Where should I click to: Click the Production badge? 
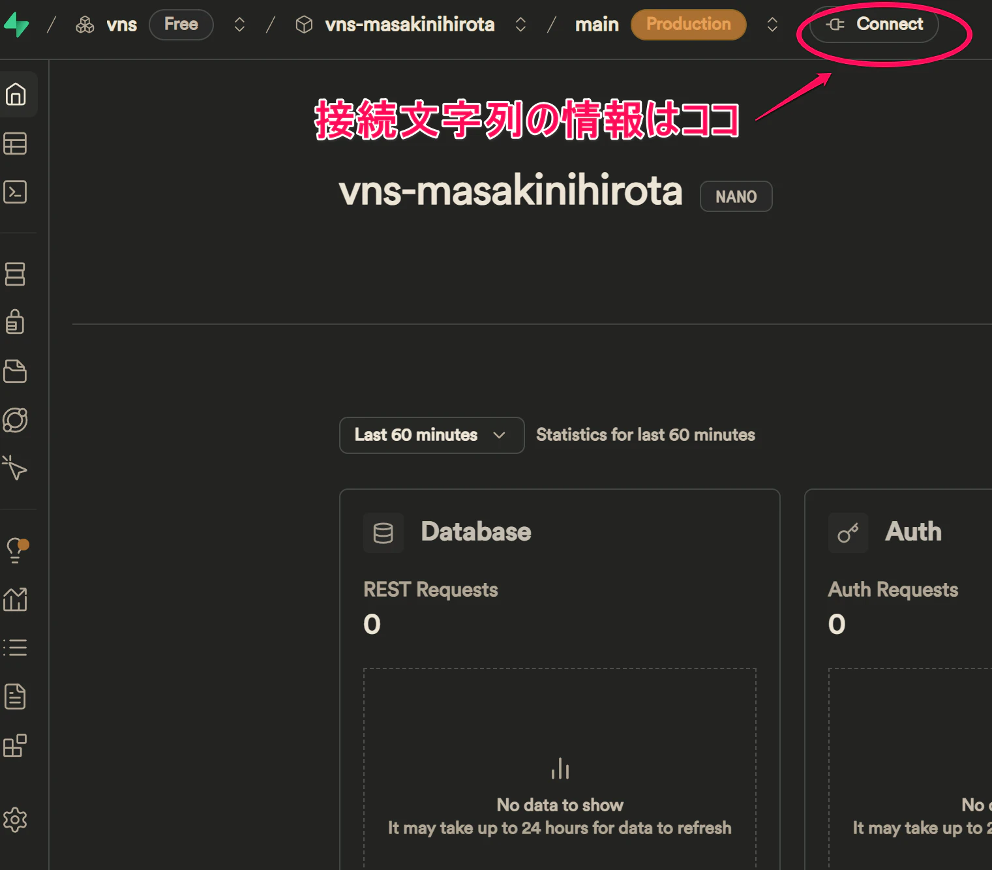coord(689,25)
